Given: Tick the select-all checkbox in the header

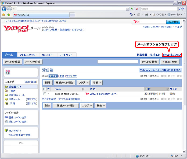Looking at the screenshot, I should 45,89.
